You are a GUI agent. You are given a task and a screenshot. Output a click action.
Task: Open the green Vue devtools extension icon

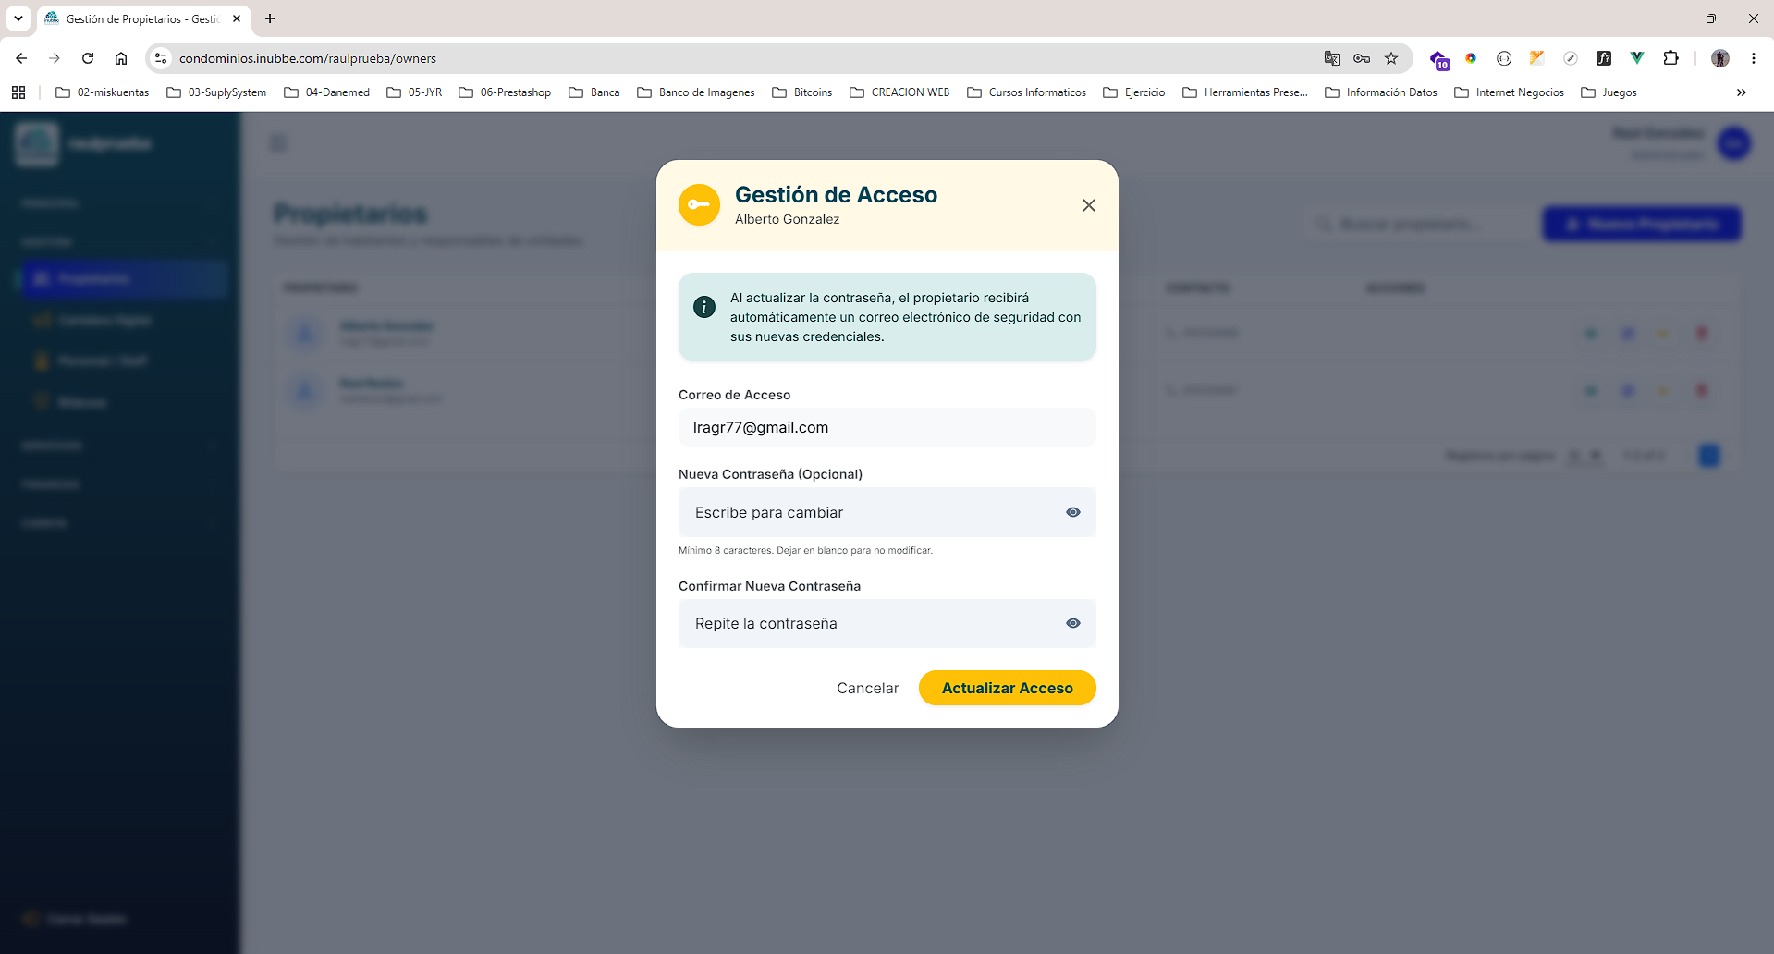[1637, 58]
